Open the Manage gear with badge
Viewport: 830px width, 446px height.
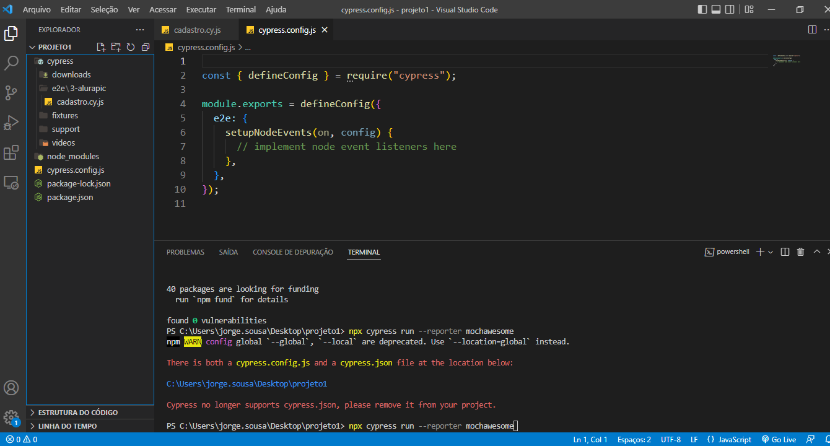pos(11,418)
